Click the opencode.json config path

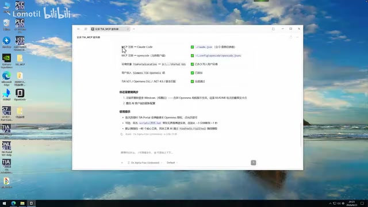point(218,56)
